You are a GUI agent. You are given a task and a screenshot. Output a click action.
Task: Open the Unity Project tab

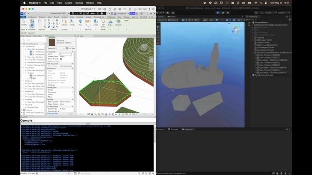click(161, 129)
